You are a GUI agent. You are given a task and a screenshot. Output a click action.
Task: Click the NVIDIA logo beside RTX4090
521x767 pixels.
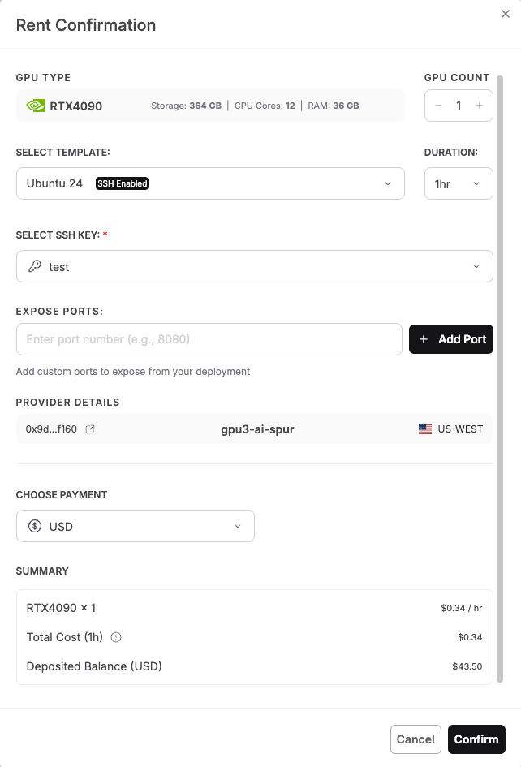[36, 106]
